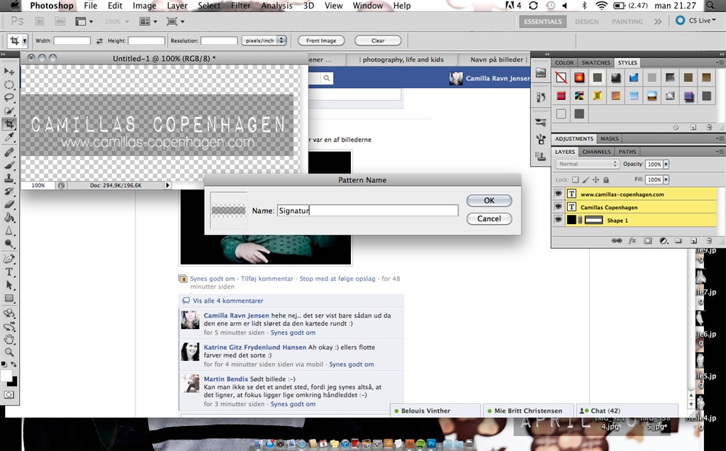726x451 pixels.
Task: Click the Clear button in options bar
Action: [378, 40]
